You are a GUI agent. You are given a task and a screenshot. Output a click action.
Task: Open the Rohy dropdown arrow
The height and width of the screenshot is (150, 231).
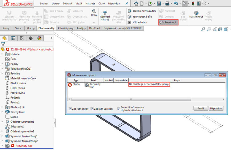tap(94, 23)
